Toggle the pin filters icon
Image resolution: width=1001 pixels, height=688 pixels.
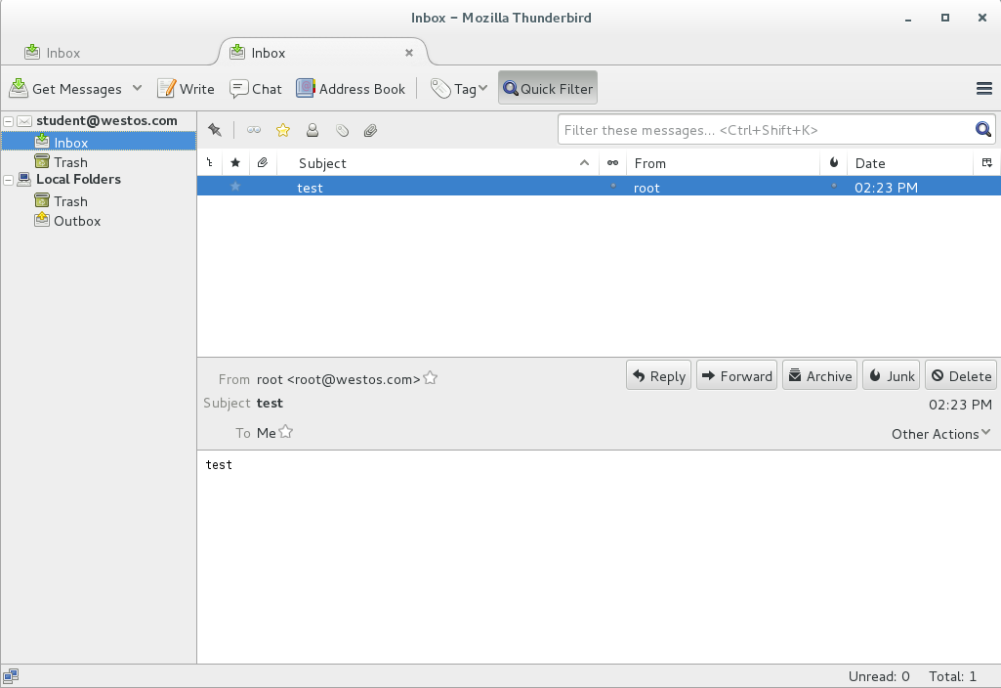point(215,130)
